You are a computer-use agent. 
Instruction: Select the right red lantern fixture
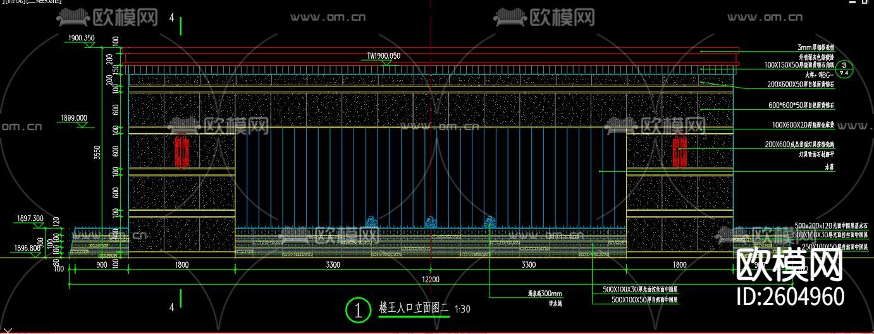680,150
